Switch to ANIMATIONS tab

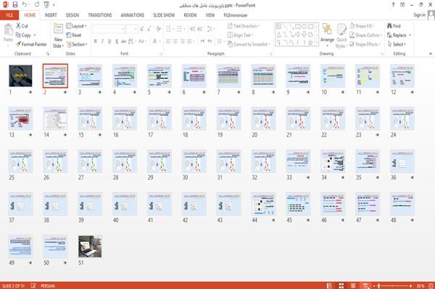[133, 15]
